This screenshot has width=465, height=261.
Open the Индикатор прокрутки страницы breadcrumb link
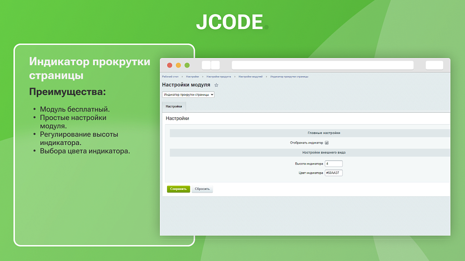pyautogui.click(x=289, y=77)
